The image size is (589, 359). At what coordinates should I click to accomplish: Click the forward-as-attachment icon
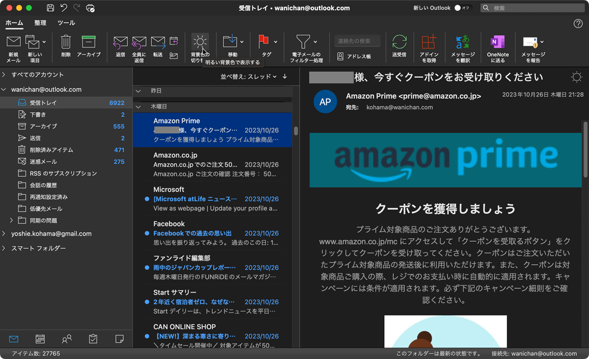tap(173, 55)
